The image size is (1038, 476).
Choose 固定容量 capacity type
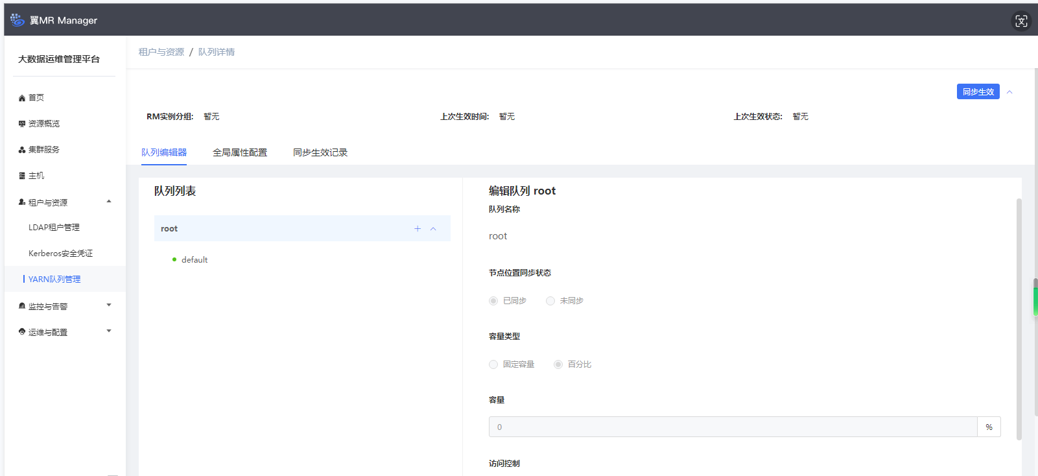(493, 364)
